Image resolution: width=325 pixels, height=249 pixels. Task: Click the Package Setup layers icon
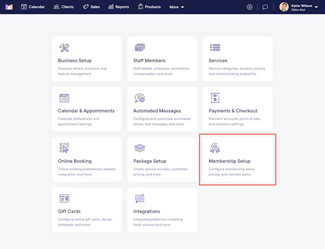tap(140, 148)
